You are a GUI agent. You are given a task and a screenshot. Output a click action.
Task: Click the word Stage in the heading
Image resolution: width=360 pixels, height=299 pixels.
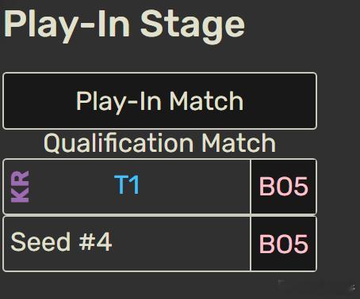click(x=193, y=25)
